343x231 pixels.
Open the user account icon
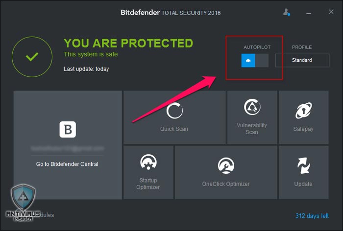tap(287, 12)
